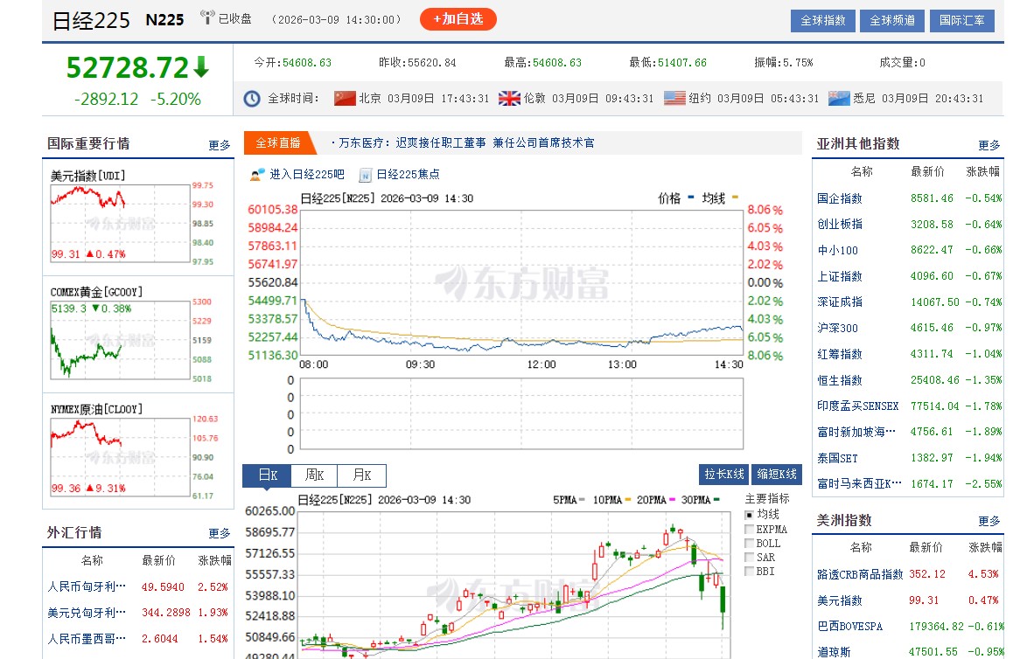Image resolution: width=1020 pixels, height=659 pixels.
Task: Click the China flag next to 北京 time
Action: click(x=345, y=99)
